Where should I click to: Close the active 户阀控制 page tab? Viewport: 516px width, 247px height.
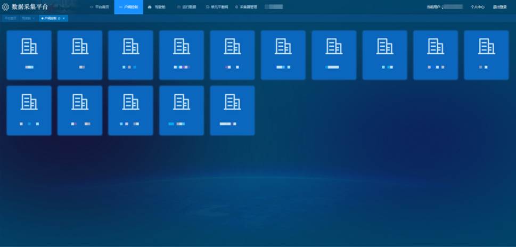point(64,19)
